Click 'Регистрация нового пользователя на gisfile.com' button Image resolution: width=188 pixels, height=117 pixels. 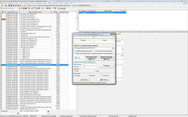pyautogui.click(x=91, y=58)
